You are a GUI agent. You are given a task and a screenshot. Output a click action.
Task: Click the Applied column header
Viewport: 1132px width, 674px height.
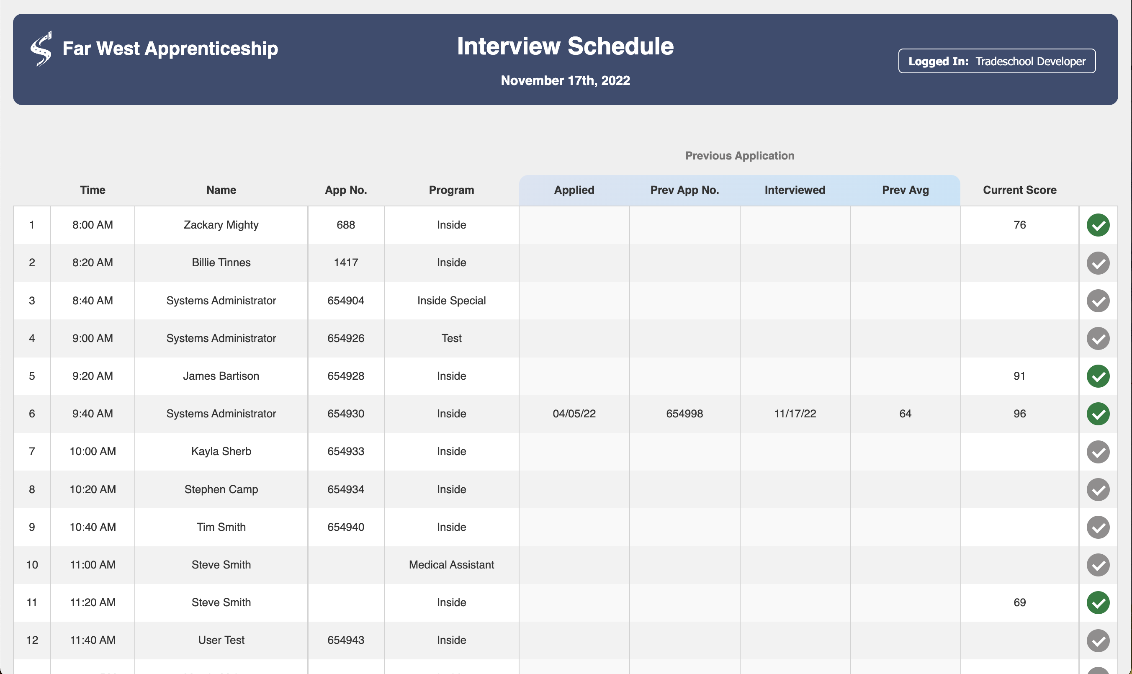(x=574, y=190)
